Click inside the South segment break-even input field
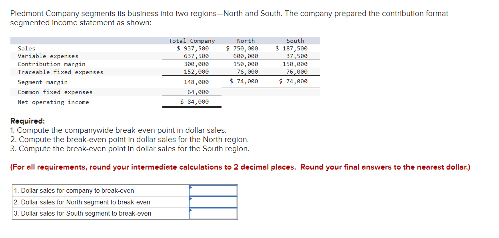The width and height of the screenshot is (499, 238). pos(213,213)
